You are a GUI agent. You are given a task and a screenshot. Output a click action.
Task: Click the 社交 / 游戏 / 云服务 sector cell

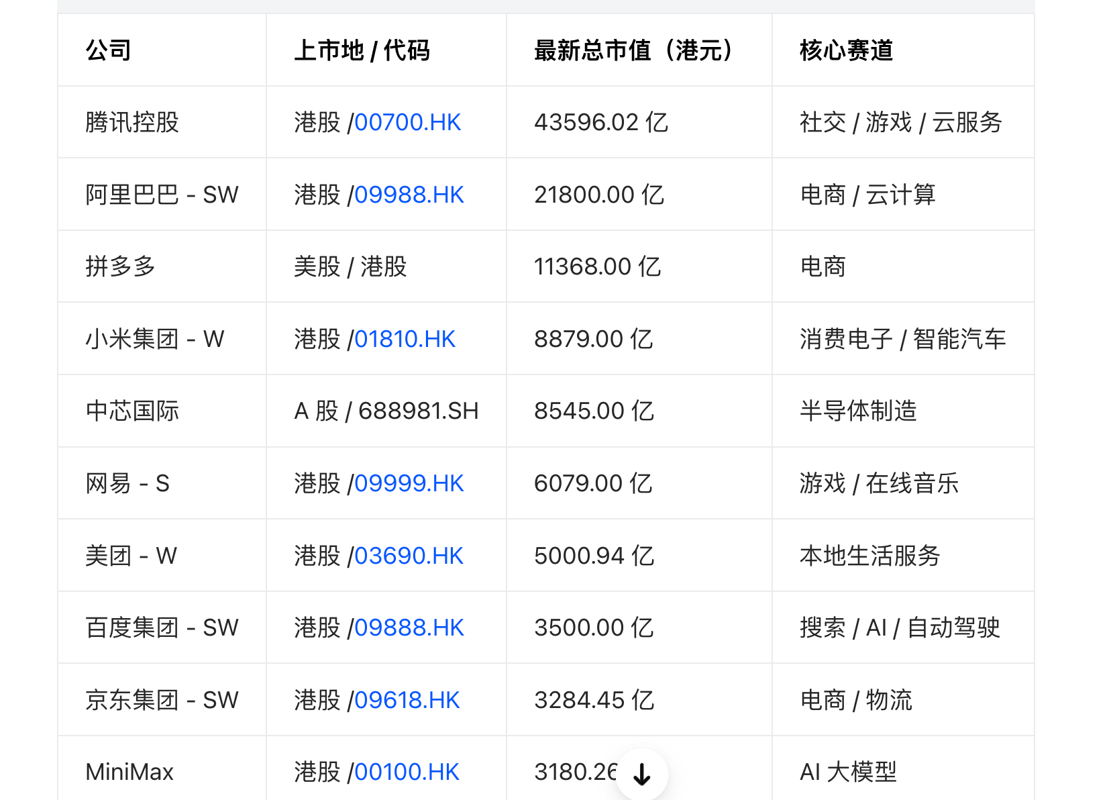point(903,122)
